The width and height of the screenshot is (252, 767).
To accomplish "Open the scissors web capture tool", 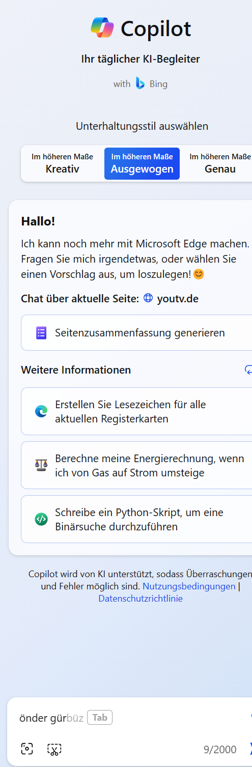I will (x=54, y=749).
